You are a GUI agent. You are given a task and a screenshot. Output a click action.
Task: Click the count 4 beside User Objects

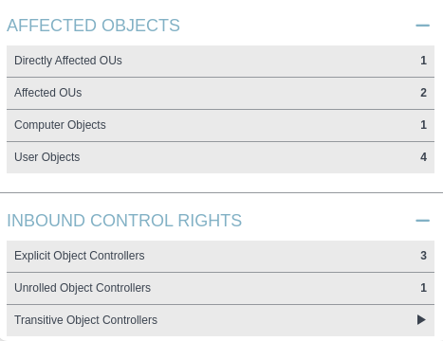423,157
